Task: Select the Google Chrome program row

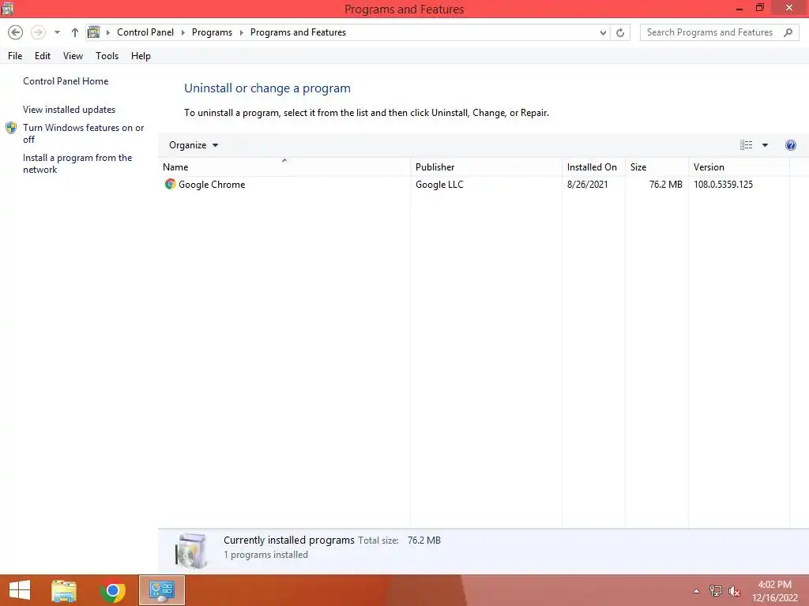Action: [x=475, y=185]
